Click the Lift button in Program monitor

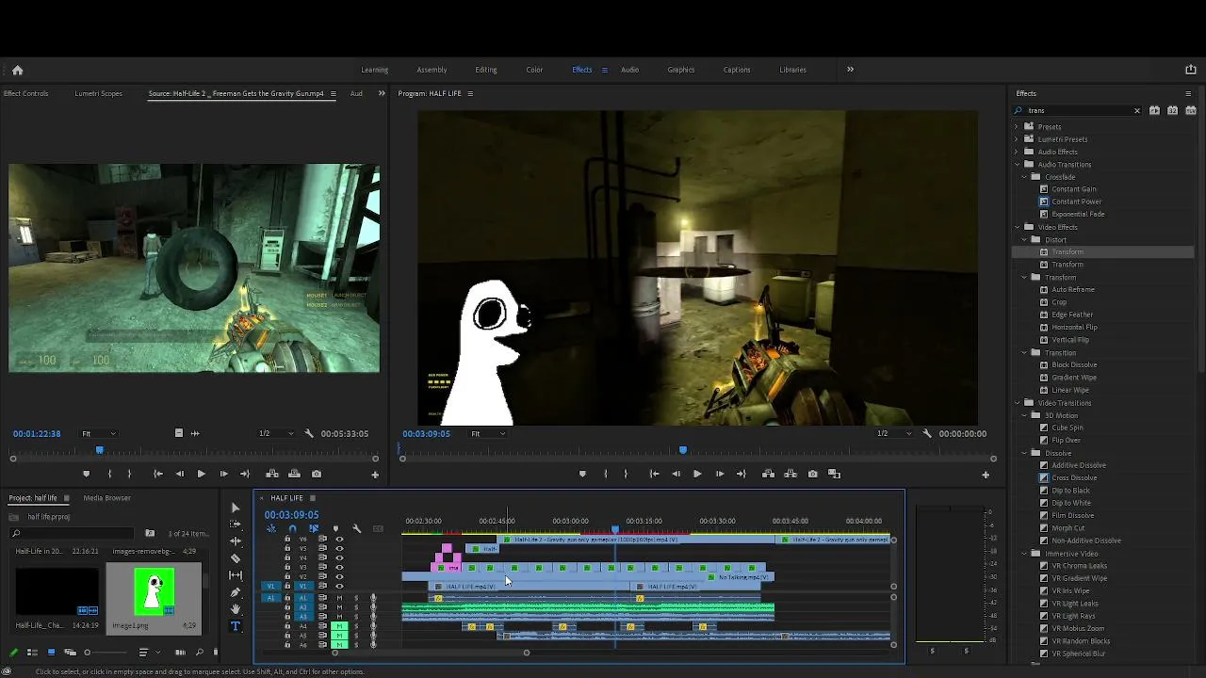768,474
